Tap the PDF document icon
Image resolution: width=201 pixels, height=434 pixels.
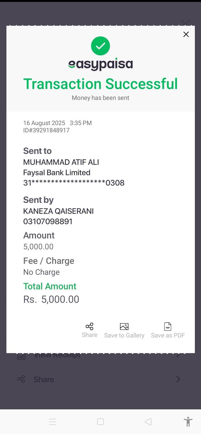[168, 326]
